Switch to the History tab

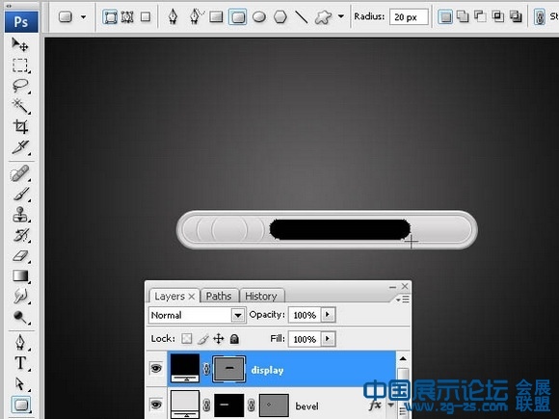point(261,296)
